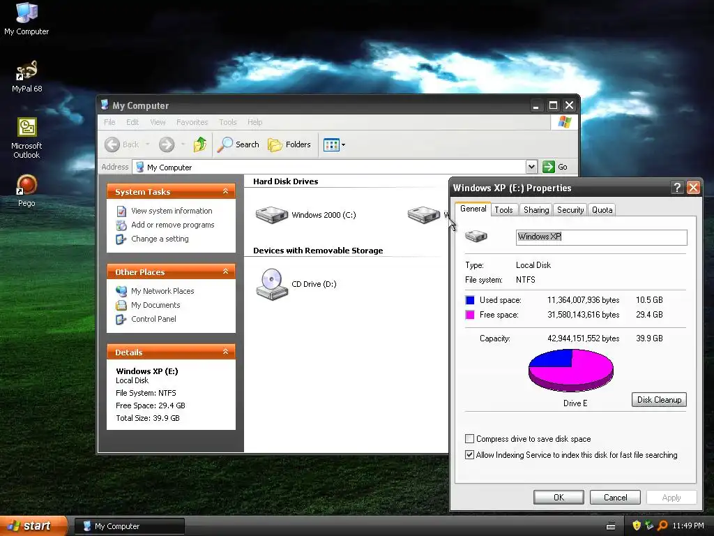714x536 pixels.
Task: Open the Tools menu
Action: 228,122
